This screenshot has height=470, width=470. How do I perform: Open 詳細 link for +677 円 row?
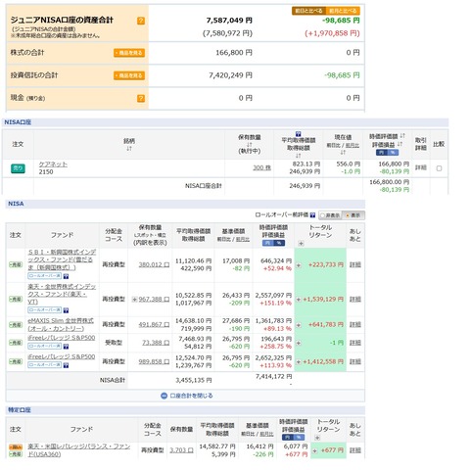pos(355,450)
